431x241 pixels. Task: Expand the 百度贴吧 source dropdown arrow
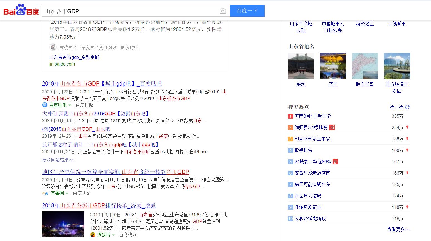70,105
